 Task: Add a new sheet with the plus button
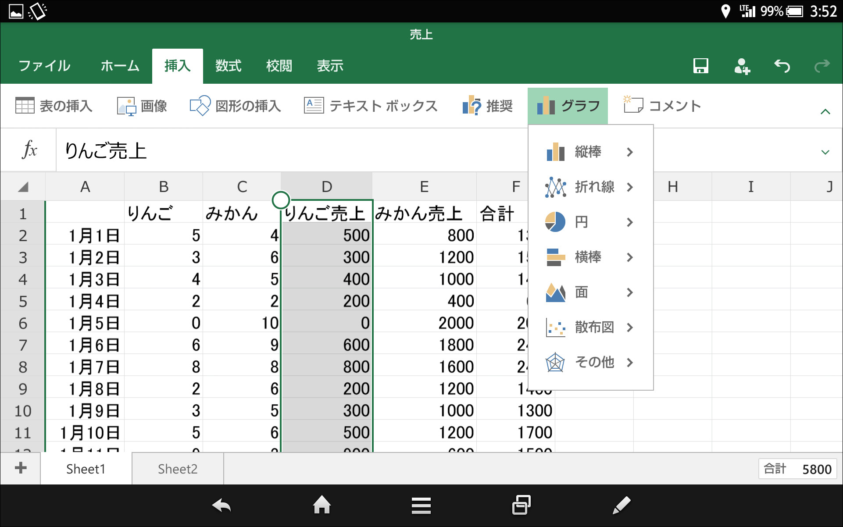pyautogui.click(x=20, y=468)
